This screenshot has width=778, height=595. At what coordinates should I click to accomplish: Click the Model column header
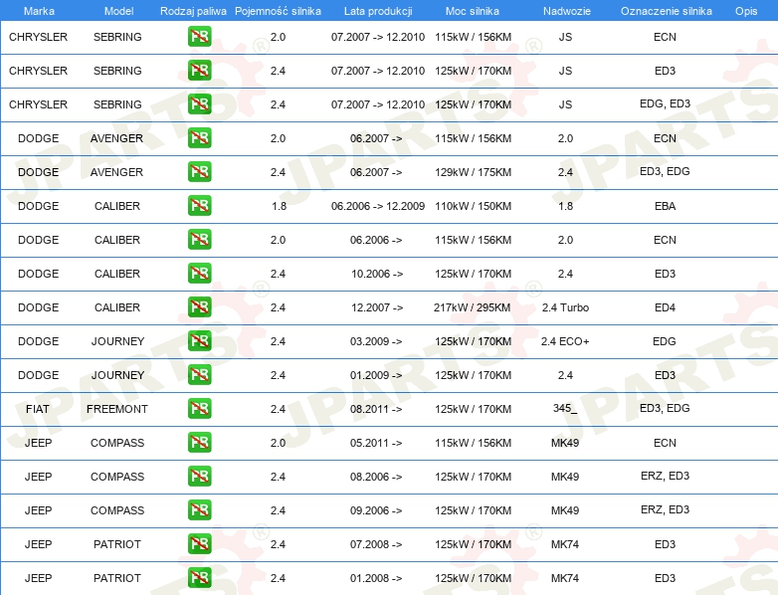tap(117, 10)
